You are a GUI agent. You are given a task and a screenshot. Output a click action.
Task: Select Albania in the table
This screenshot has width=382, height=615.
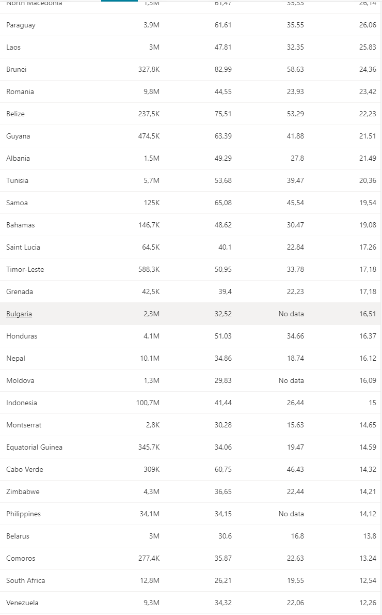coord(18,159)
